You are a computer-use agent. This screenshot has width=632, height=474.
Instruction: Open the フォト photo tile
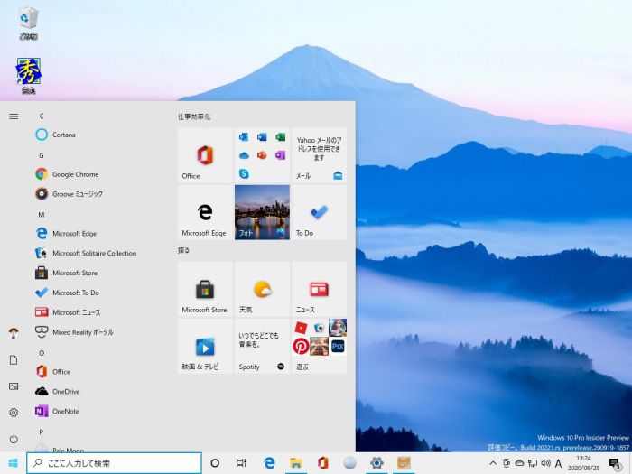(262, 212)
